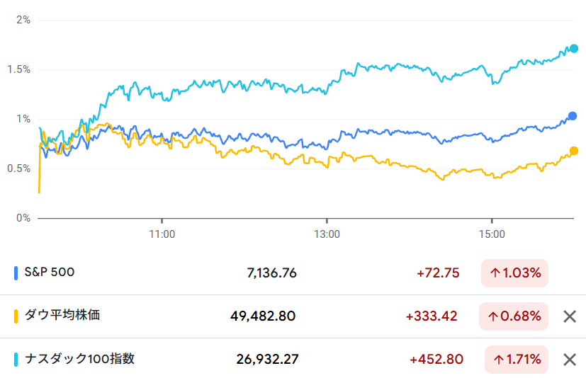This screenshot has height=378, width=586.
Task: Open the S&P 500 index link
Action: (50, 272)
